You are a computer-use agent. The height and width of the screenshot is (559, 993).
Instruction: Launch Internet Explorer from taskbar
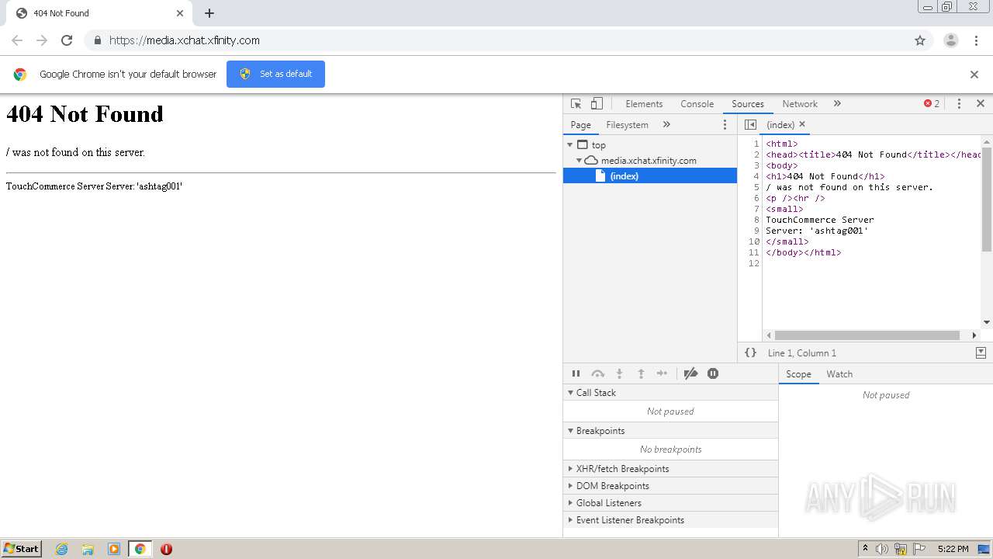(x=62, y=549)
